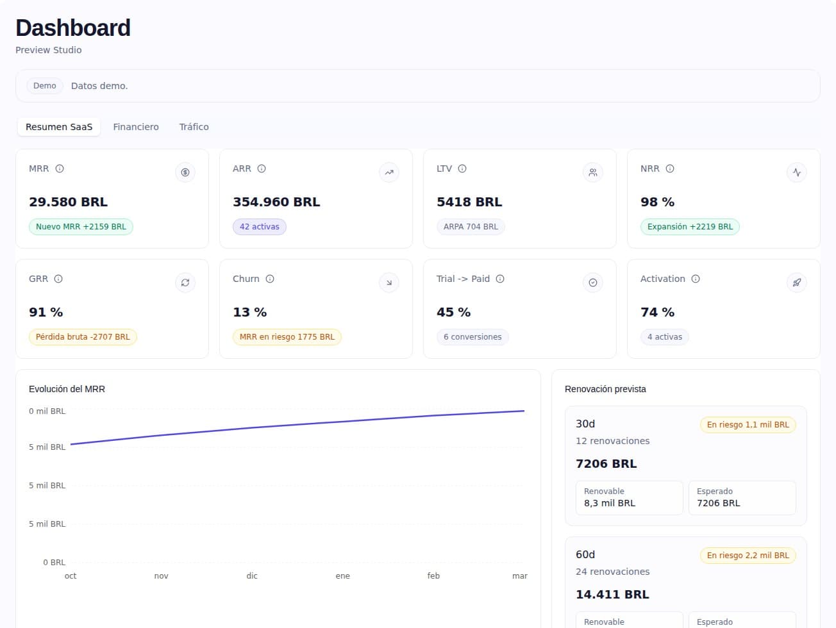Click the En riesgo 1,1 mil BRL badge
Viewport: 836px width, 628px height.
coord(748,425)
